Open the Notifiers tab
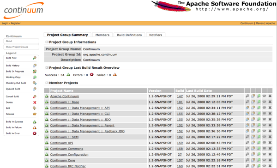The height and width of the screenshot is (168, 277). (x=156, y=35)
